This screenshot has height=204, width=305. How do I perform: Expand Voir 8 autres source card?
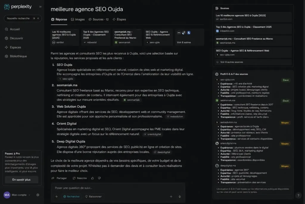(189, 37)
